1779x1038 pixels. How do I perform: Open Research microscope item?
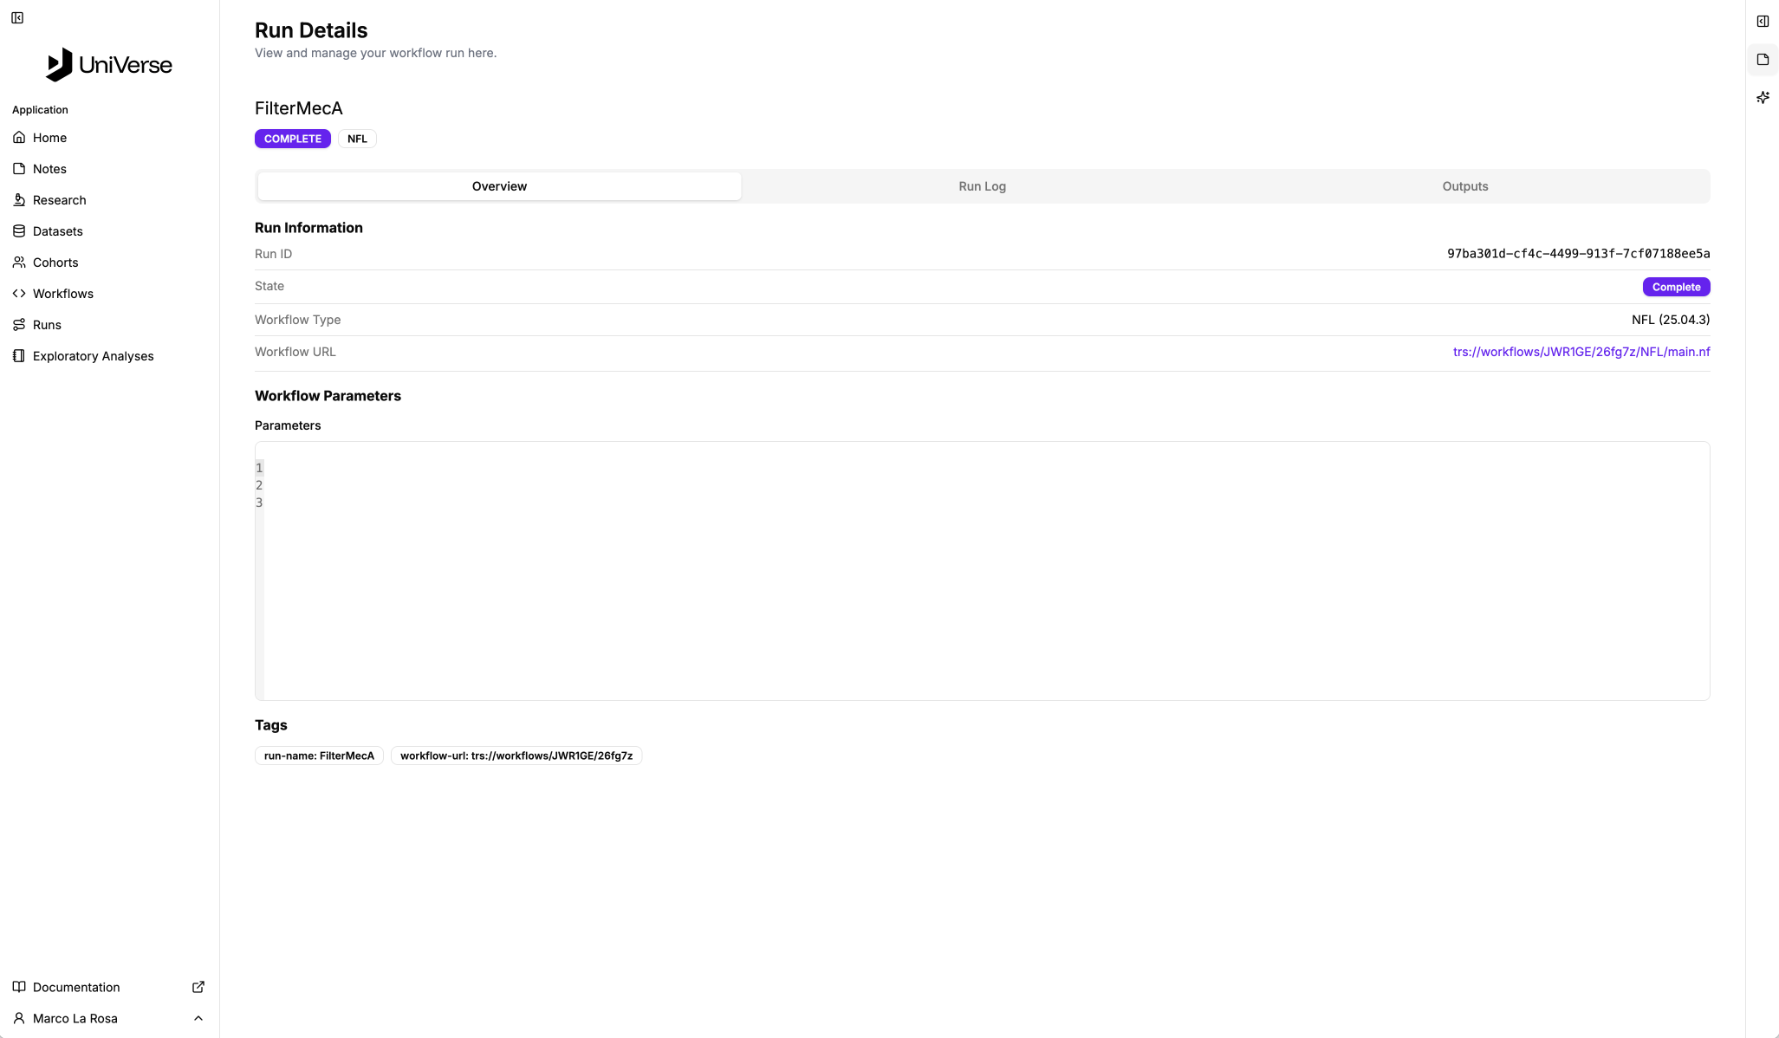[59, 200]
